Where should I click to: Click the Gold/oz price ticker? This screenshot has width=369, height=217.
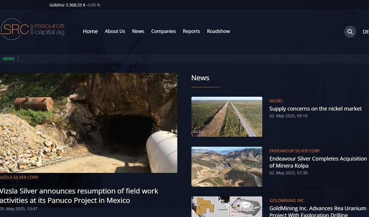(75, 5)
